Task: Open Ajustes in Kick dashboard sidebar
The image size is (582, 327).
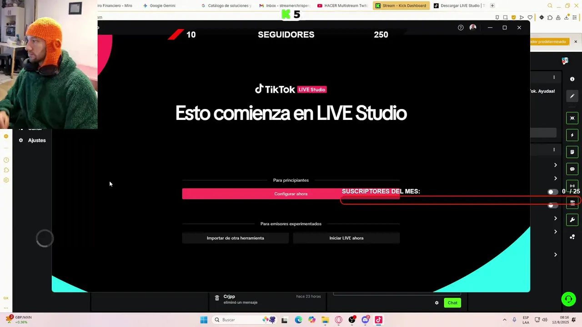Action: point(32,140)
